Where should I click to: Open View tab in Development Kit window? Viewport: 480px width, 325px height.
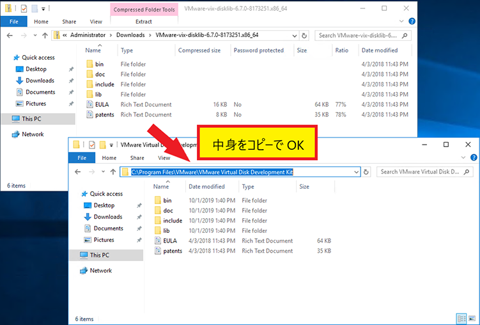(x=164, y=158)
